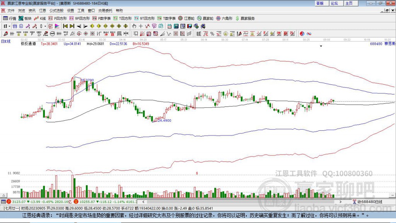Image resolution: width=396 pixels, height=223 pixels.
Task: Open the 公式选股 menu
Action: click(x=56, y=10)
